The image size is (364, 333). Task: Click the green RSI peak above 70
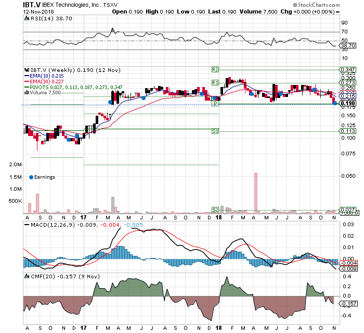coord(113,30)
